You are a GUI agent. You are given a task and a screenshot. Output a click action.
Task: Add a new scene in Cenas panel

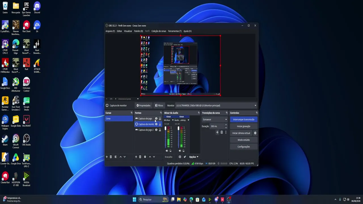(107, 157)
